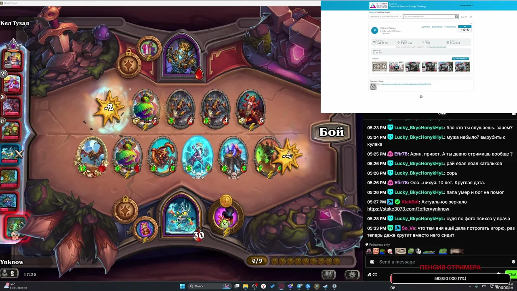This screenshot has height=291, width=517.
Task: Select the player's 6-attack green bird minion
Action: (x=127, y=156)
